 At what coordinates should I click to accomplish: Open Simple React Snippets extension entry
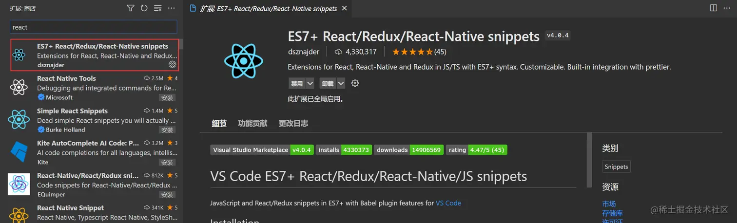92,120
